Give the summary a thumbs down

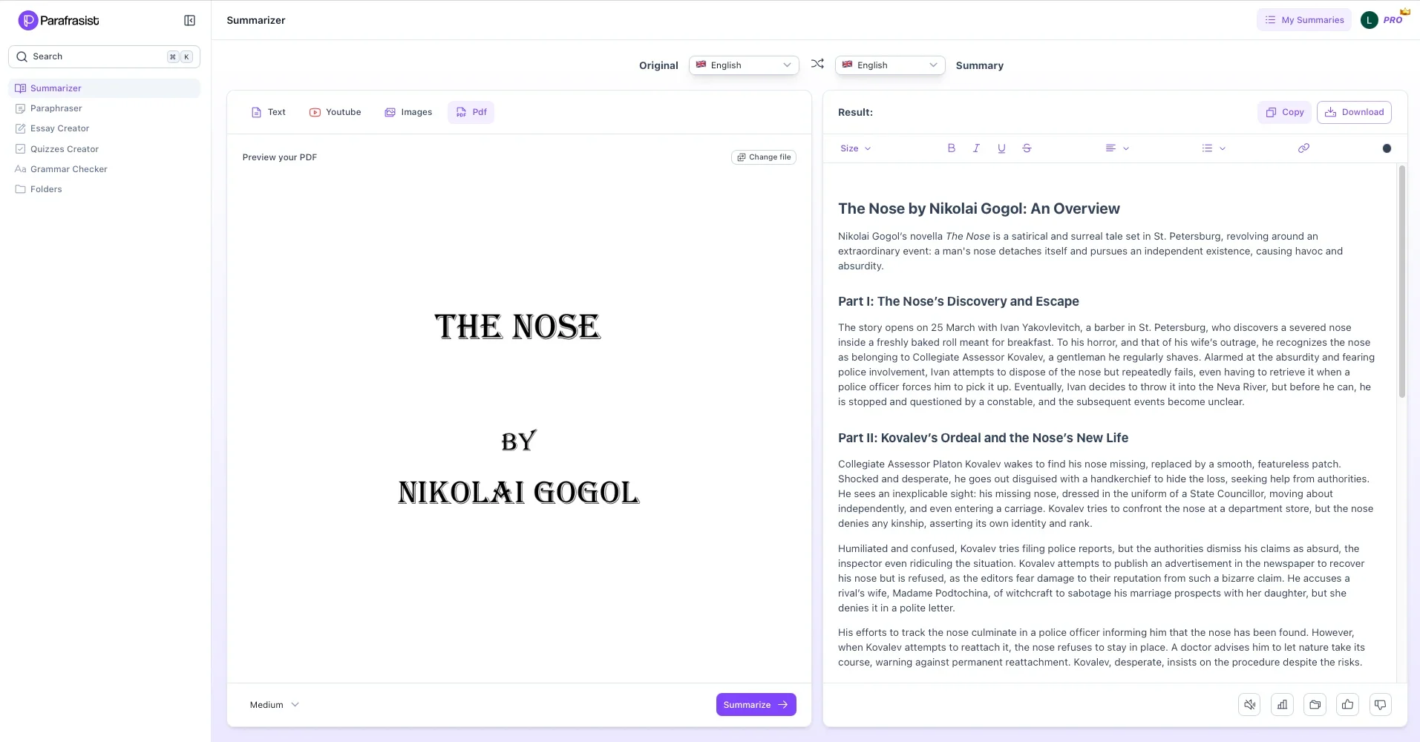pos(1380,705)
